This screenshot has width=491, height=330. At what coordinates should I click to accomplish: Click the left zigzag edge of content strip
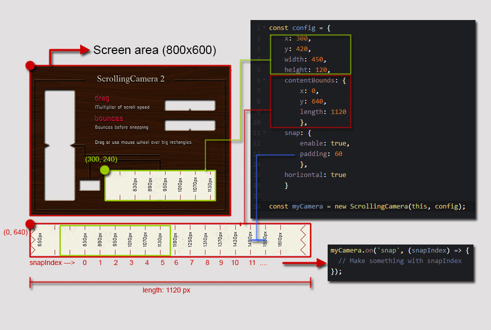click(33, 240)
